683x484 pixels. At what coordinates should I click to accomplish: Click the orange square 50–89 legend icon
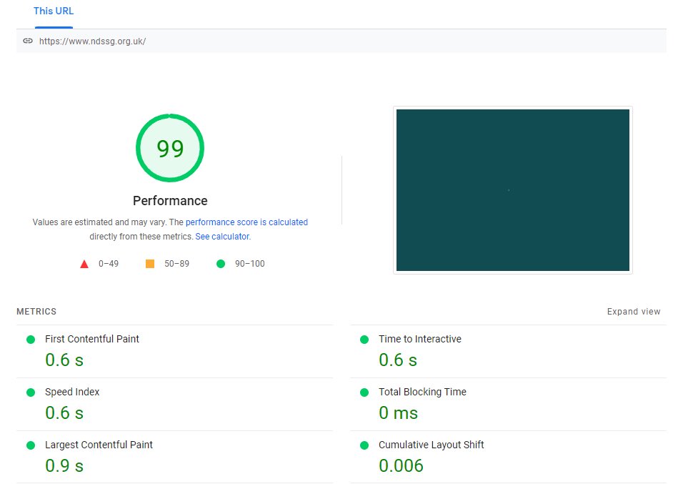point(150,264)
